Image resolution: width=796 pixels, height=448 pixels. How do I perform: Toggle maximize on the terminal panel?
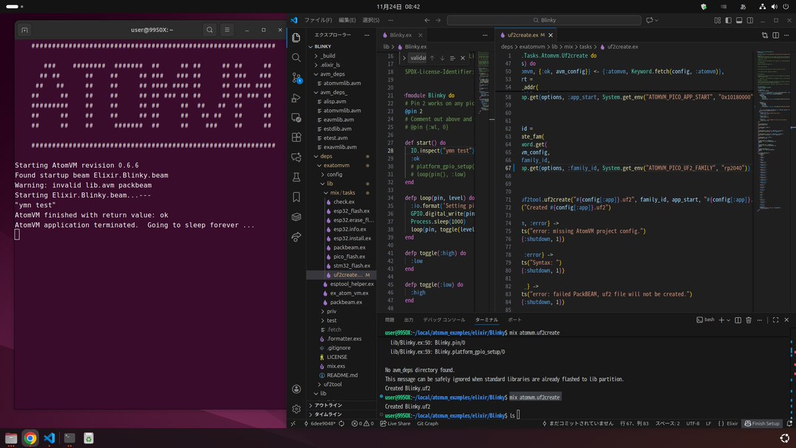pos(776,320)
